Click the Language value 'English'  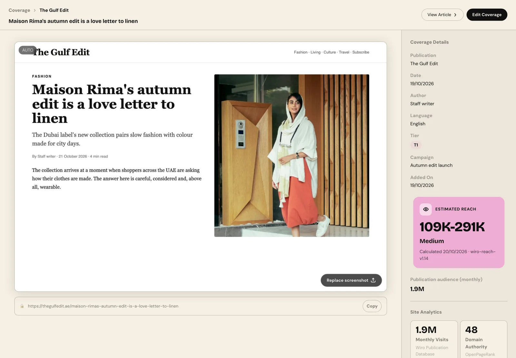click(x=418, y=124)
